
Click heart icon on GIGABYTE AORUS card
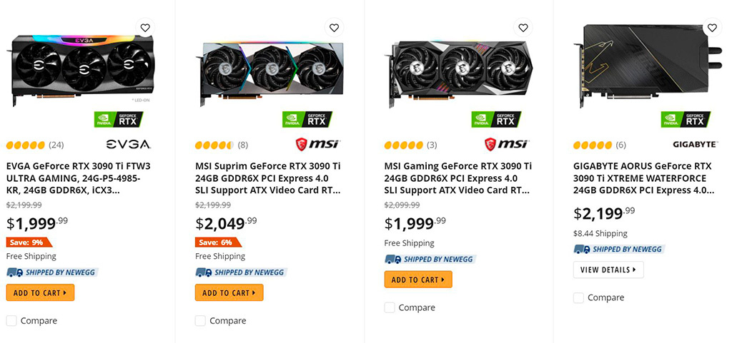pos(712,28)
